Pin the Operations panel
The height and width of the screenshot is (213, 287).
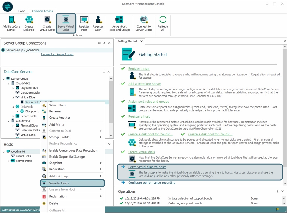click(x=277, y=191)
